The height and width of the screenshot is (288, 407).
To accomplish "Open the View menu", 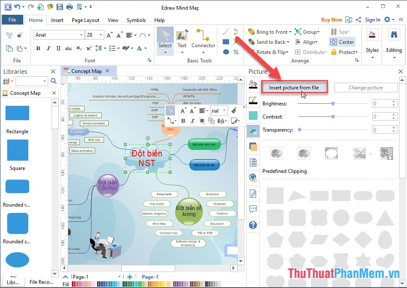I will tap(113, 20).
